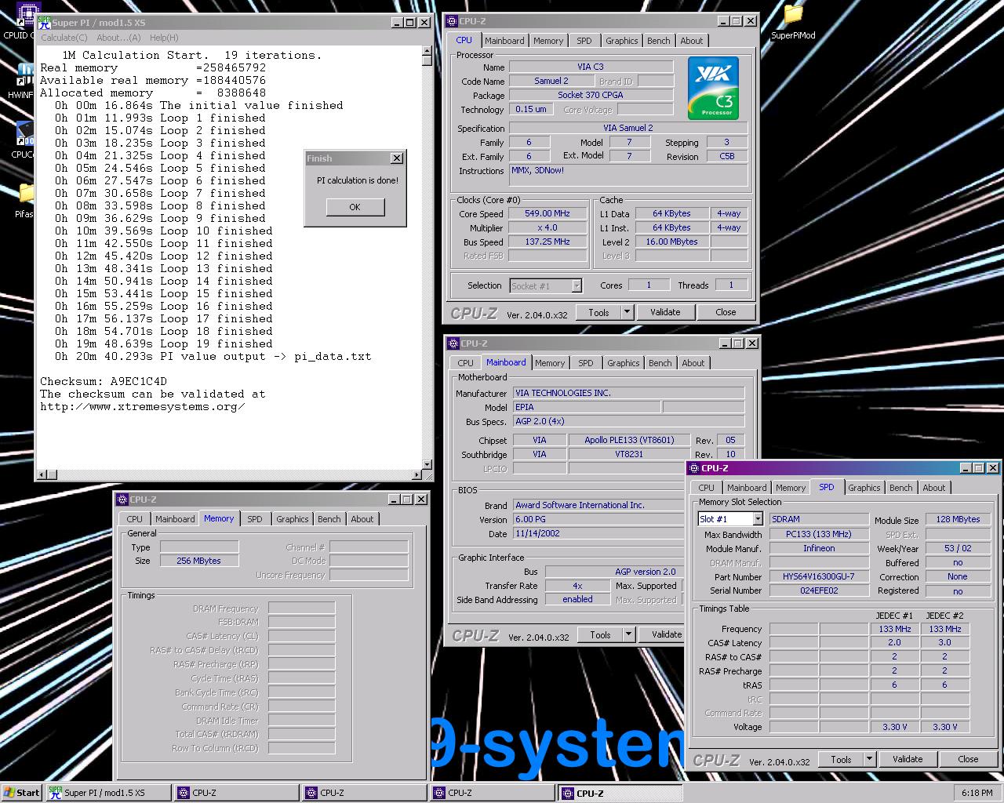Image resolution: width=1004 pixels, height=803 pixels.
Task: Open the SuperPiMod folder desktop icon
Action: coord(793,21)
